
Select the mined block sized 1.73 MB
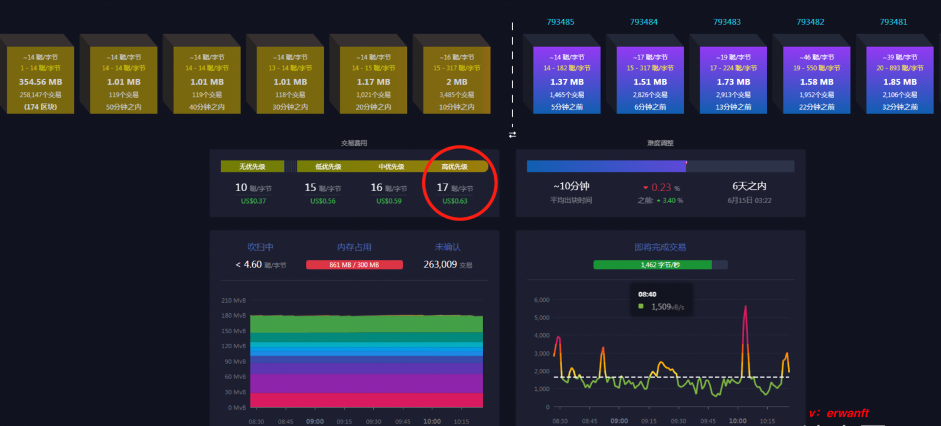(x=733, y=80)
